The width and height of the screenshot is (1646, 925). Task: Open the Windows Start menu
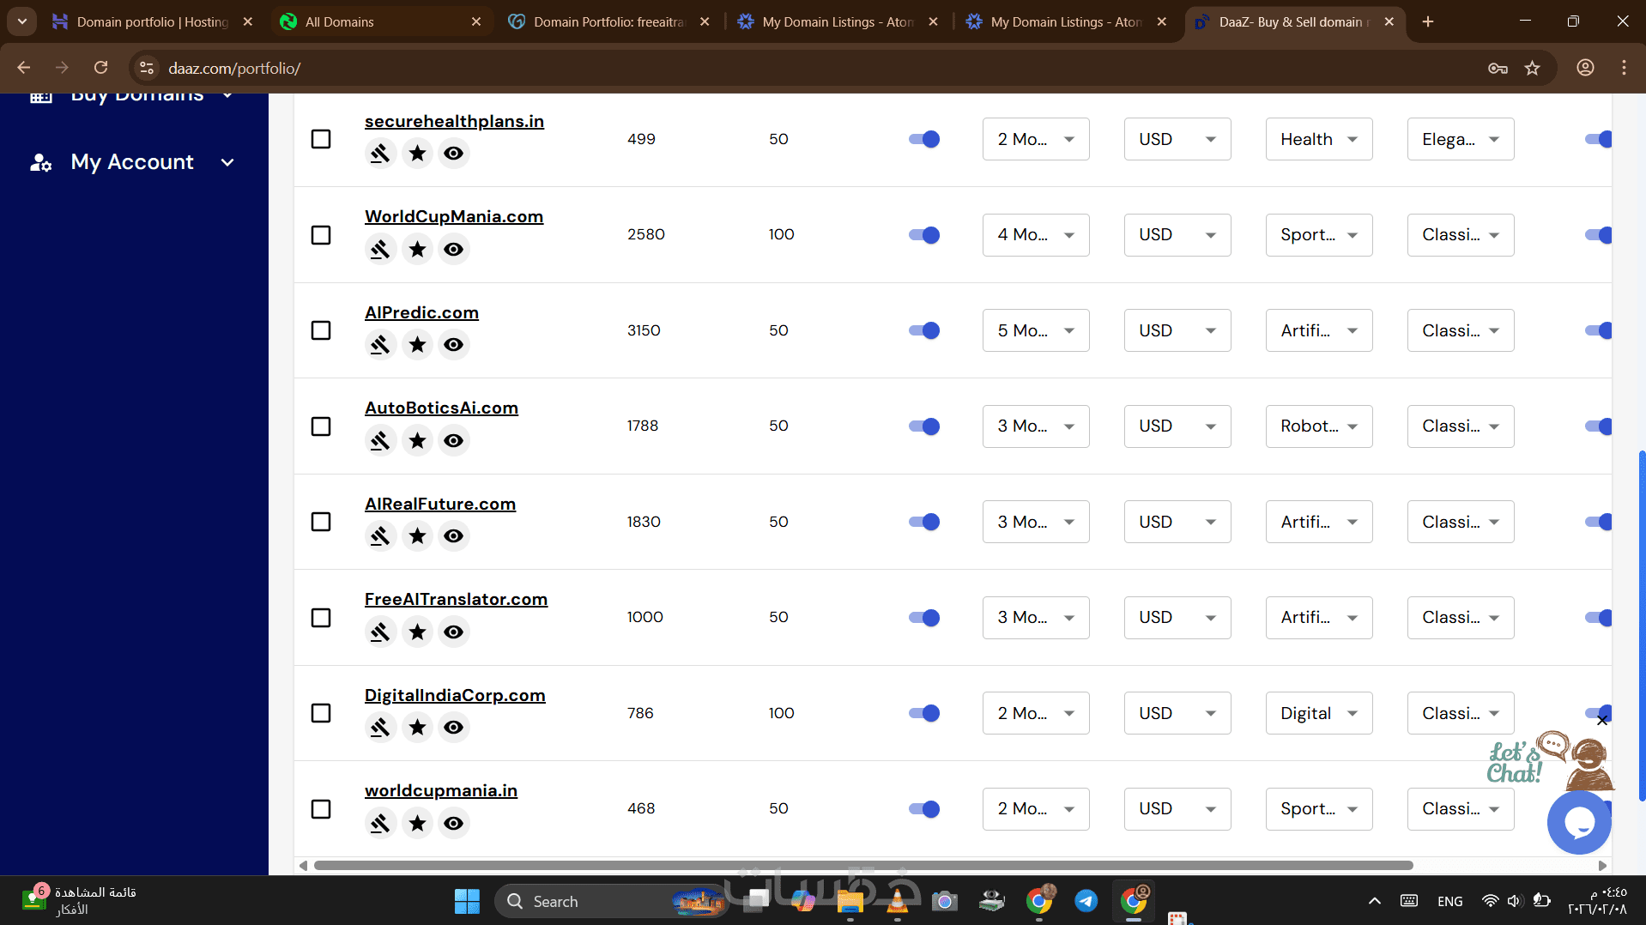tap(467, 901)
